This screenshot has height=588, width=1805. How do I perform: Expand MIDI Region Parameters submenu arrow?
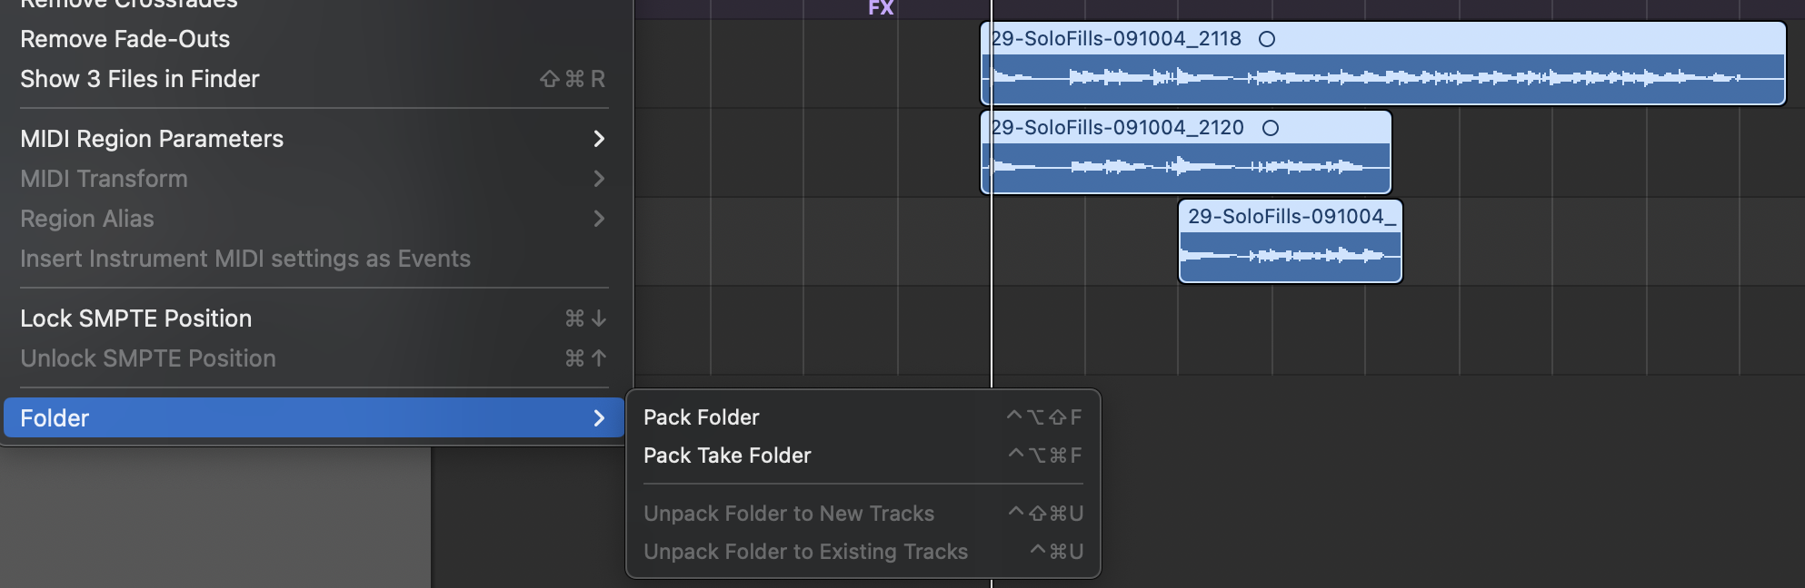point(599,139)
